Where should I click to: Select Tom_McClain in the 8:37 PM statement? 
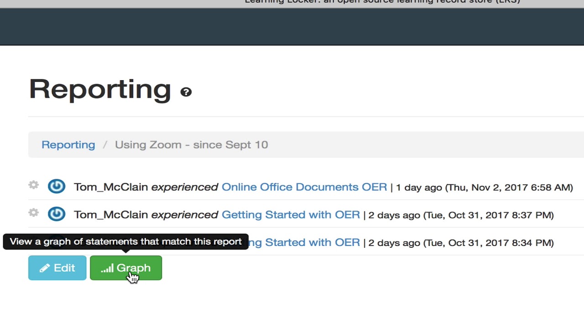111,215
